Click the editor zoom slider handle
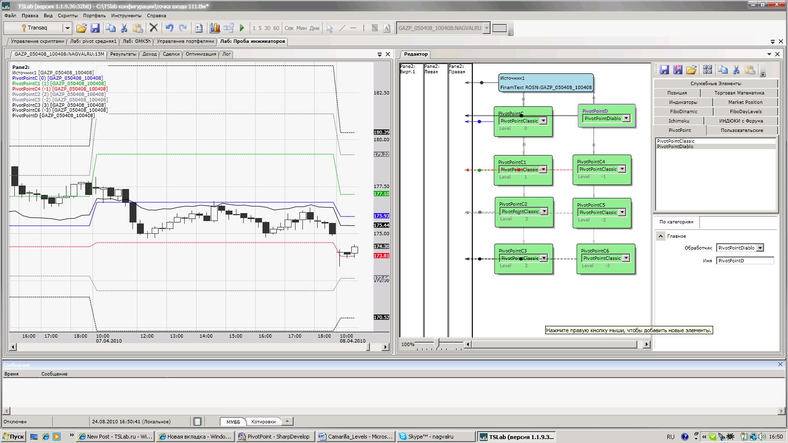788x443 pixels. click(436, 343)
